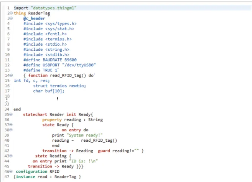Image resolution: width=252 pixels, height=182 pixels.
Task: Collapse the fold at line 46 configuration
Action: coord(11,171)
